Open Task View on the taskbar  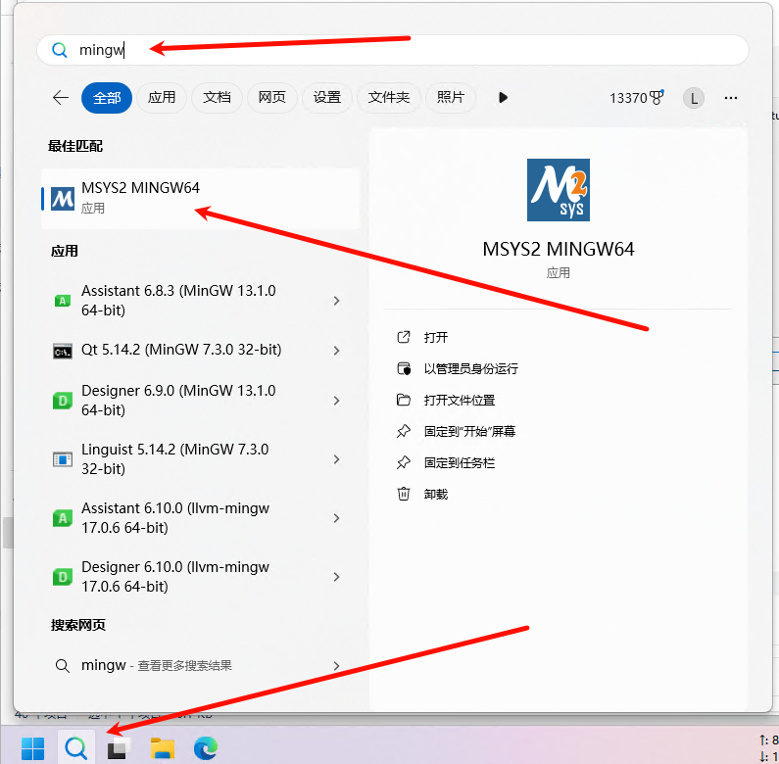pos(119,748)
